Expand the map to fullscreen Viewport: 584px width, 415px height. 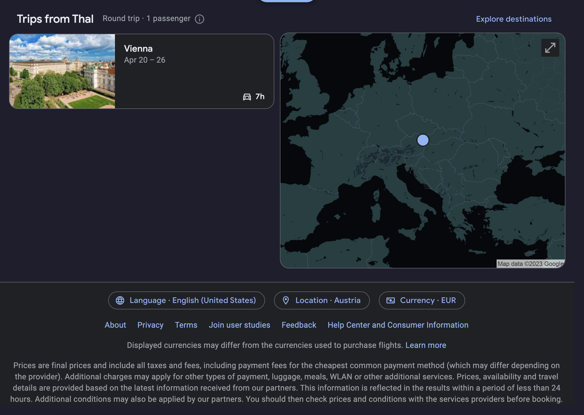550,48
